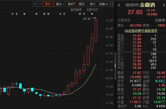Select 买四 price 26.99
The width and height of the screenshot is (166, 109).
tap(137, 64)
